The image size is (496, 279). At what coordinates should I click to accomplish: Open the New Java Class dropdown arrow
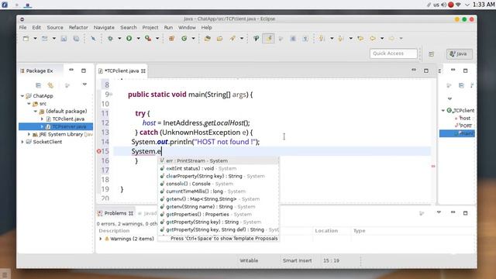193,39
